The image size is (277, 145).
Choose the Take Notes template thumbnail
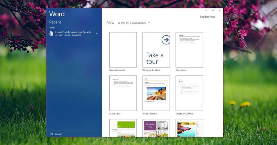click(189, 50)
